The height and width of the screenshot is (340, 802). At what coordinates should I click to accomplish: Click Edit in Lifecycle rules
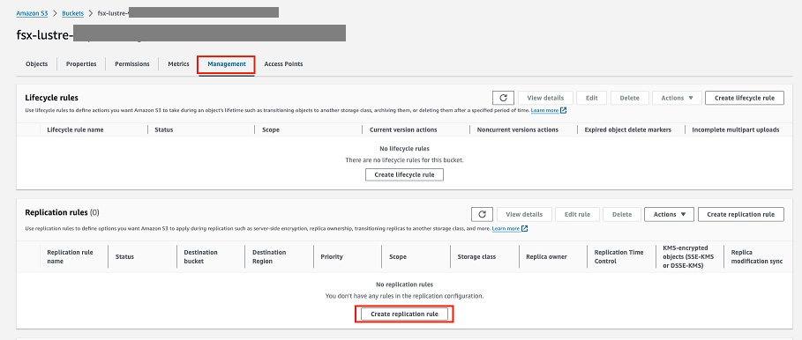(591, 98)
